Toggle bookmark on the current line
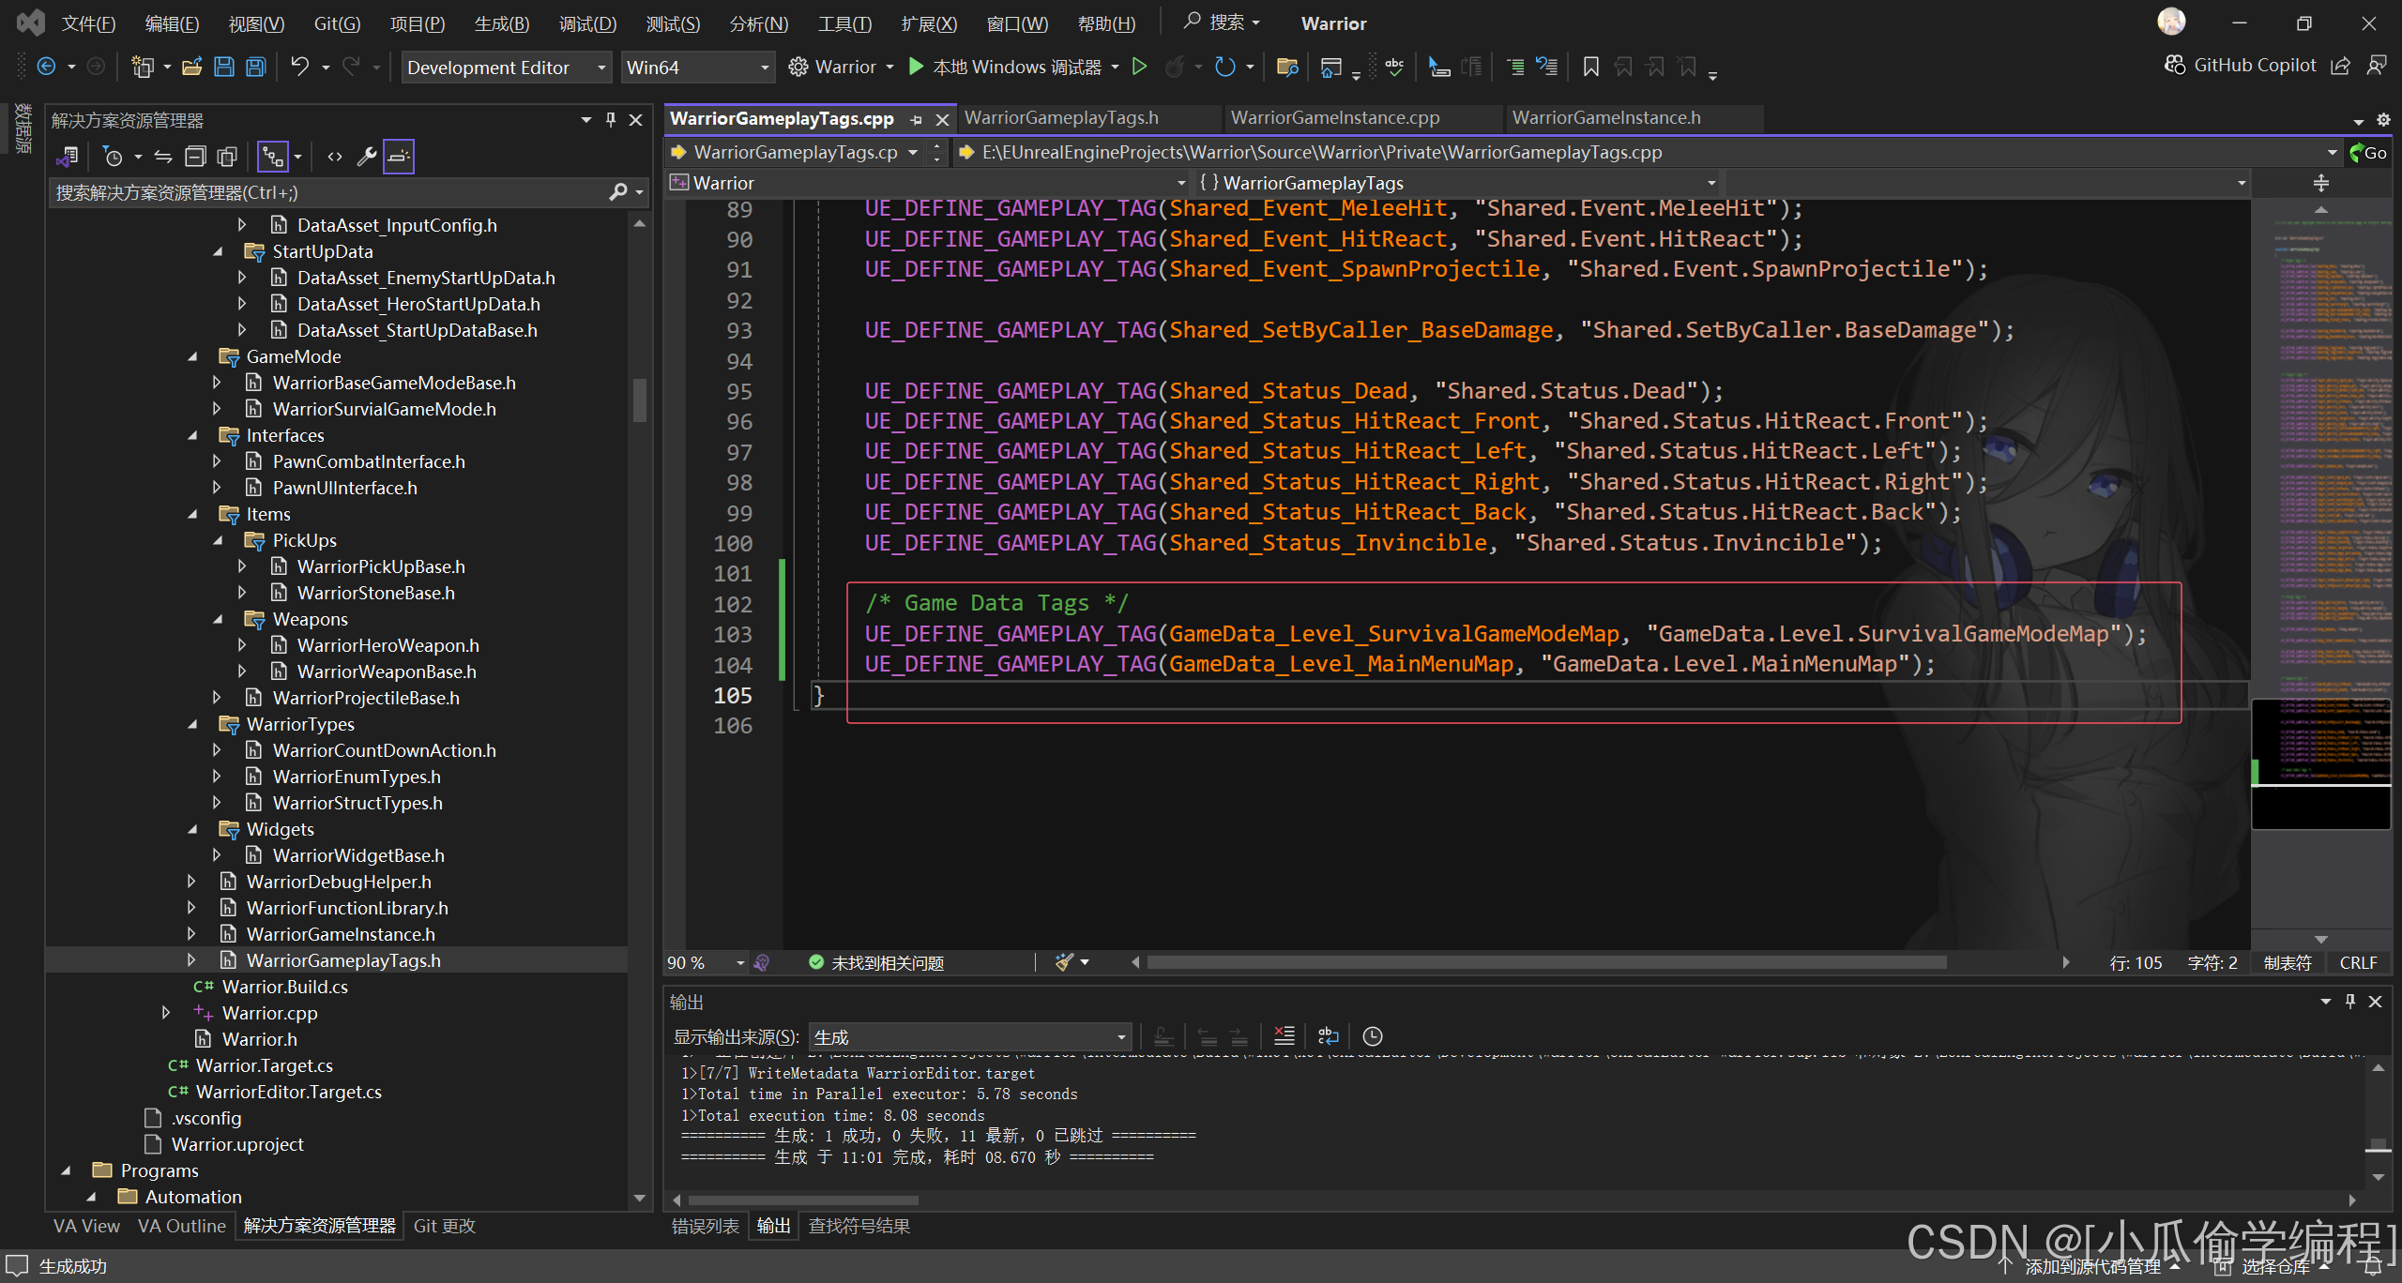Screen dimensions: 2402x1283 pyautogui.click(x=1590, y=67)
